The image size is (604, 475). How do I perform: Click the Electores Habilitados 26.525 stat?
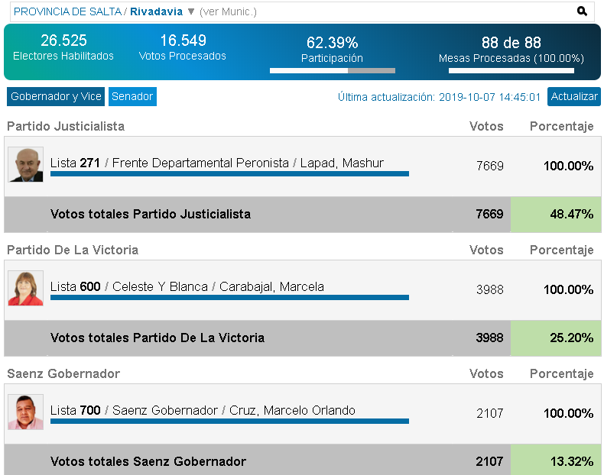[x=63, y=47]
